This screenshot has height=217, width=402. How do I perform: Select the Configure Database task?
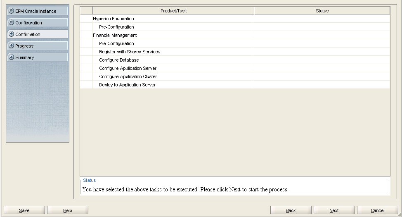pos(235,60)
